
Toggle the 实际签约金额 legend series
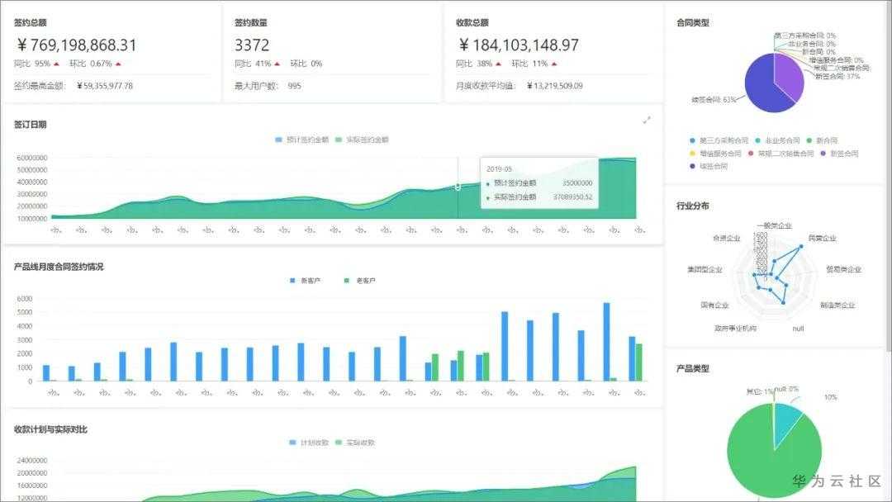[362, 140]
